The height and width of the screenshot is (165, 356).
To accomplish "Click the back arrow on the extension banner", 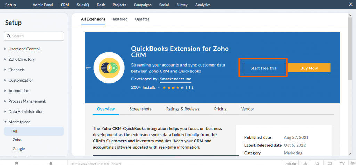I will [x=88, y=68].
